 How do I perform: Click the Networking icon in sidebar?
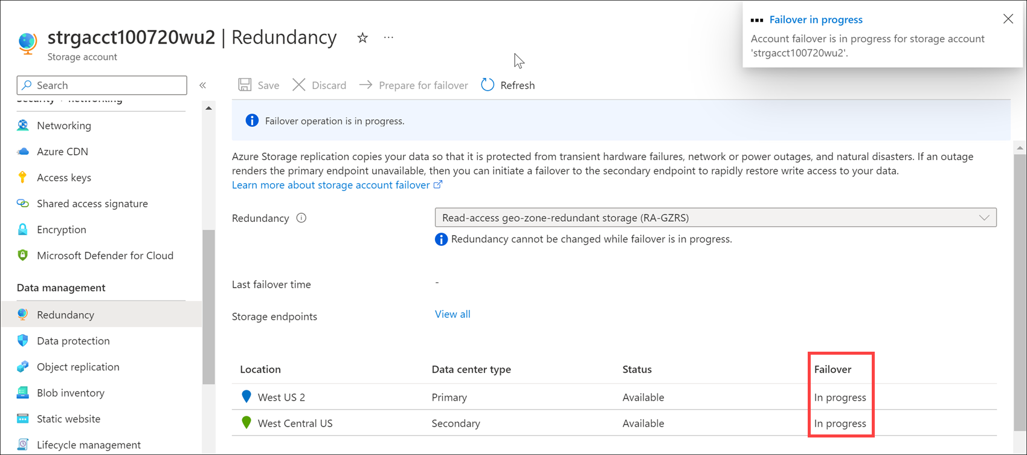pyautogui.click(x=22, y=126)
